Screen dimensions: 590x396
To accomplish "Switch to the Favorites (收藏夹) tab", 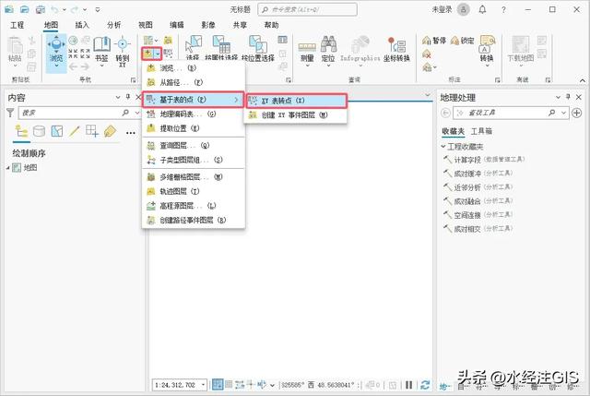I will click(x=453, y=131).
